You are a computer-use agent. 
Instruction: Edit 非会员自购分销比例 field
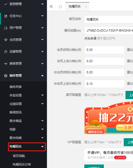(104, 72)
